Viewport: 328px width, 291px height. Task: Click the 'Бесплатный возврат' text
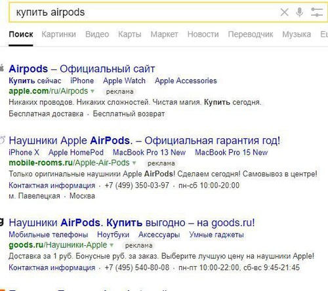pyautogui.click(x=129, y=114)
